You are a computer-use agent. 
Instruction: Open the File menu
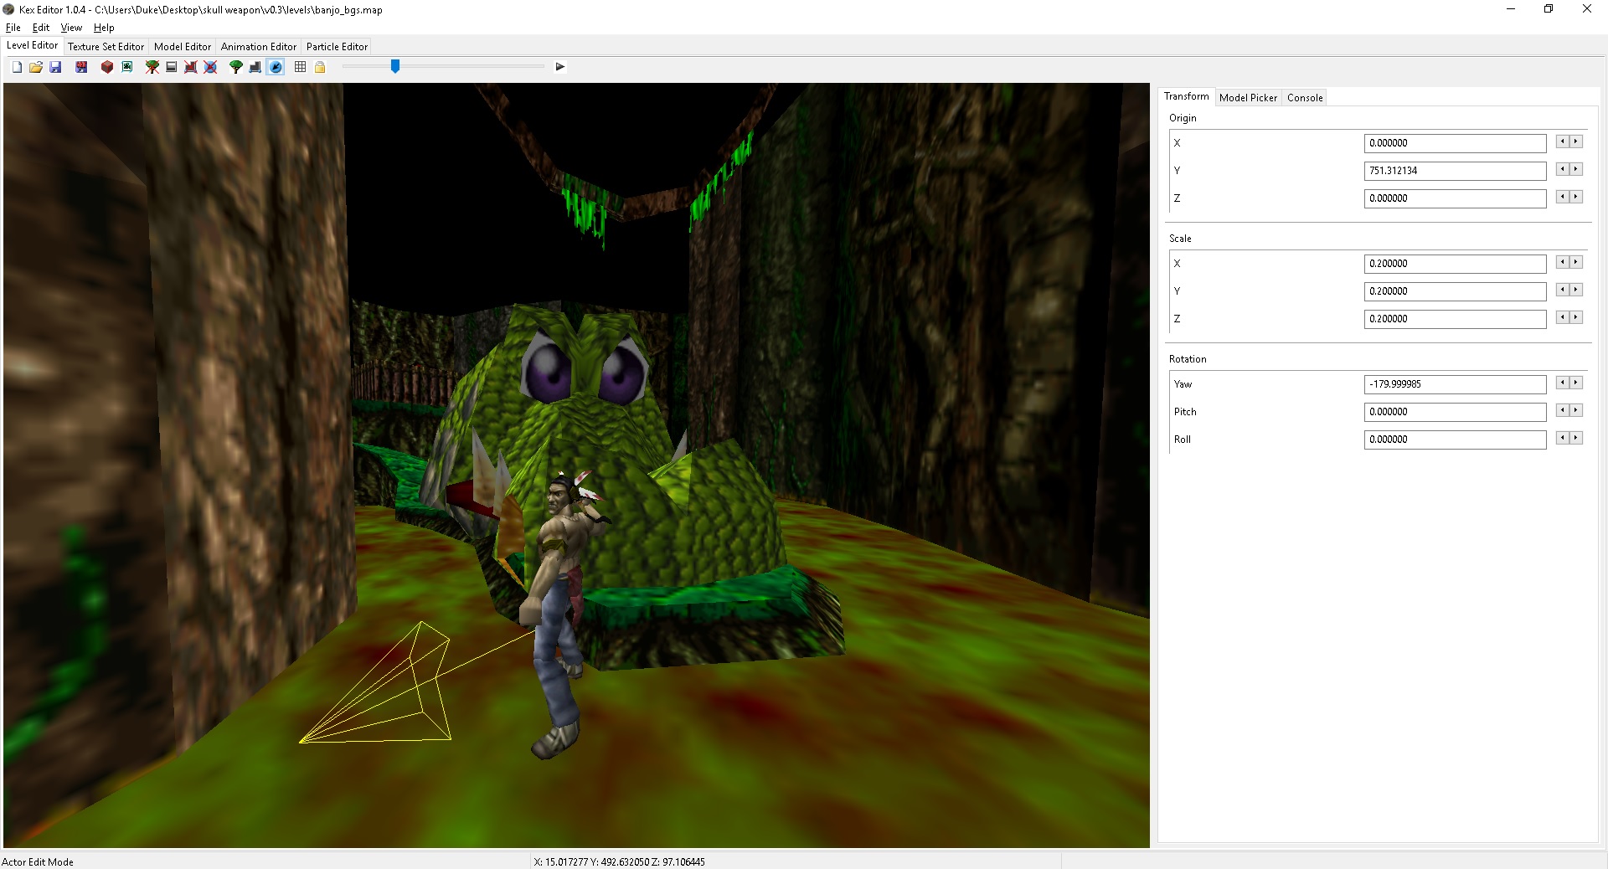[13, 28]
